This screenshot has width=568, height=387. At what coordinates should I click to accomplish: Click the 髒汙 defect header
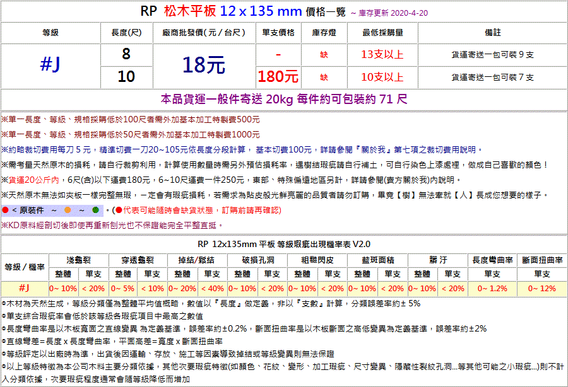(438, 260)
